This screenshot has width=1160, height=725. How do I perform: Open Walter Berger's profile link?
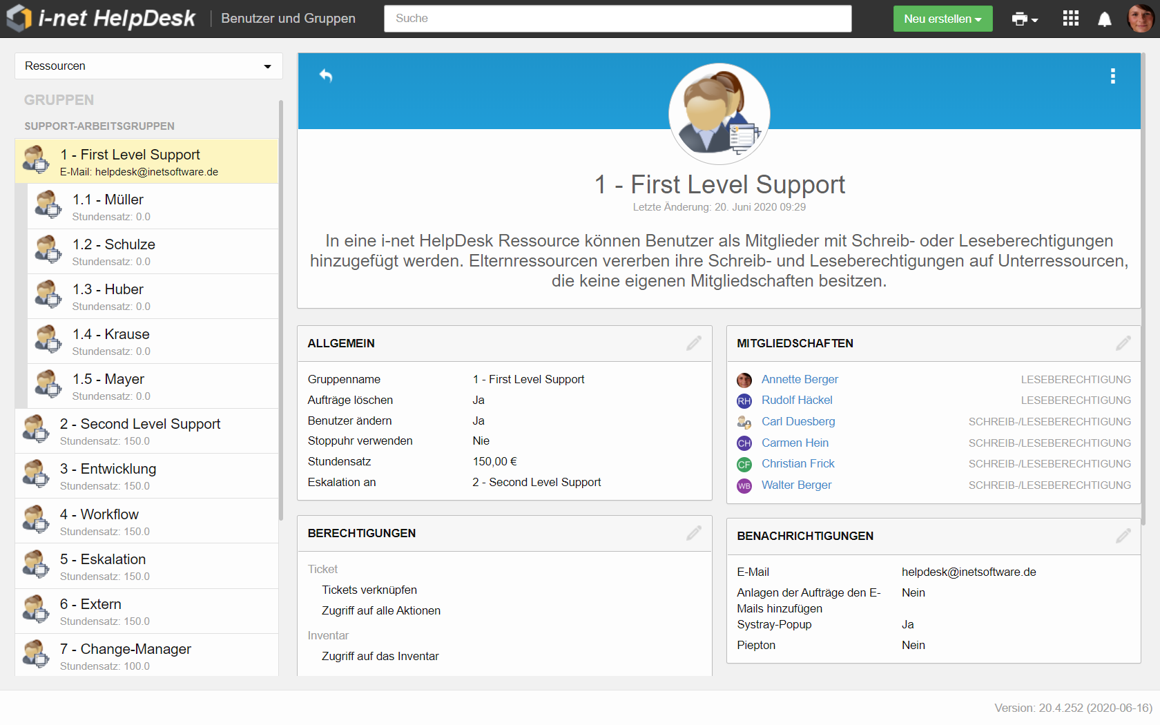pyautogui.click(x=796, y=485)
